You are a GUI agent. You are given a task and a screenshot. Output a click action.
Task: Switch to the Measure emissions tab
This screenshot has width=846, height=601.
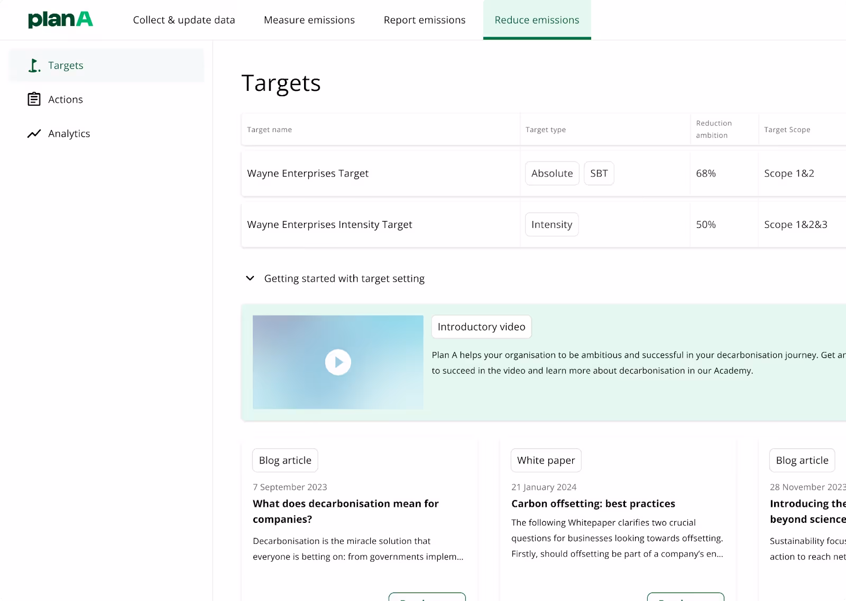(309, 20)
